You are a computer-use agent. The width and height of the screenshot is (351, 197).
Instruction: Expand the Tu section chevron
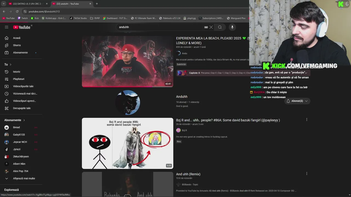10,65
